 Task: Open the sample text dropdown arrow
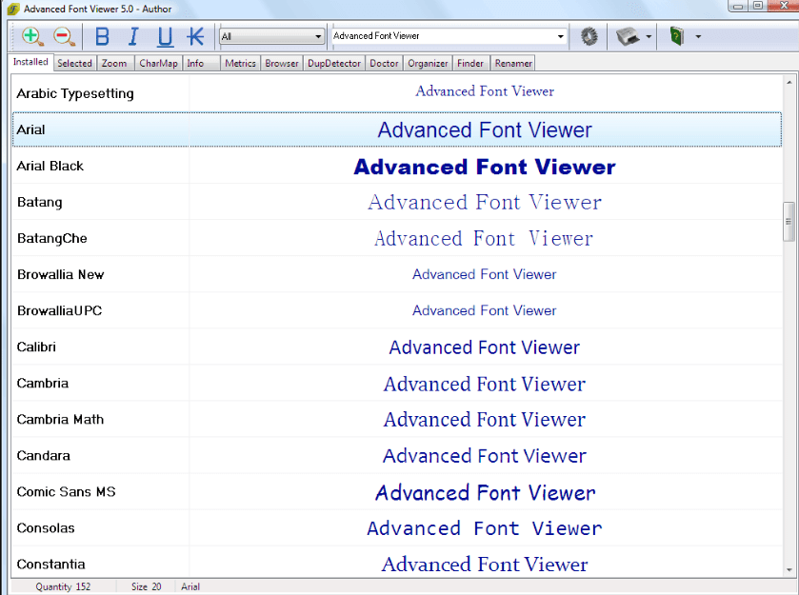pos(561,37)
